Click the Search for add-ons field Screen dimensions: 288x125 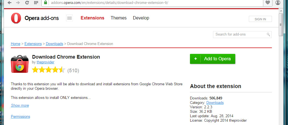click(x=240, y=34)
